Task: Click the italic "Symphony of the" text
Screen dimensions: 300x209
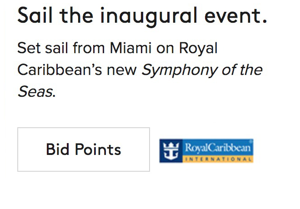Action: (x=202, y=70)
